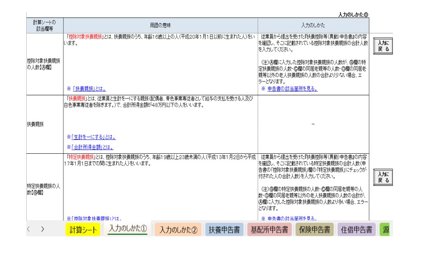
Task: Switch to the 入力のしかた② sheet tab
Action: (x=178, y=230)
